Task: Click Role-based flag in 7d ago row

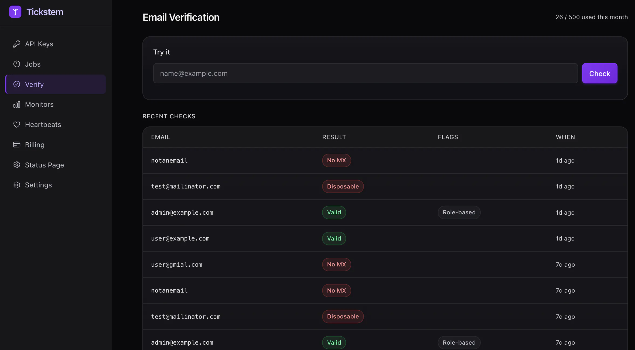Action: coord(459,342)
